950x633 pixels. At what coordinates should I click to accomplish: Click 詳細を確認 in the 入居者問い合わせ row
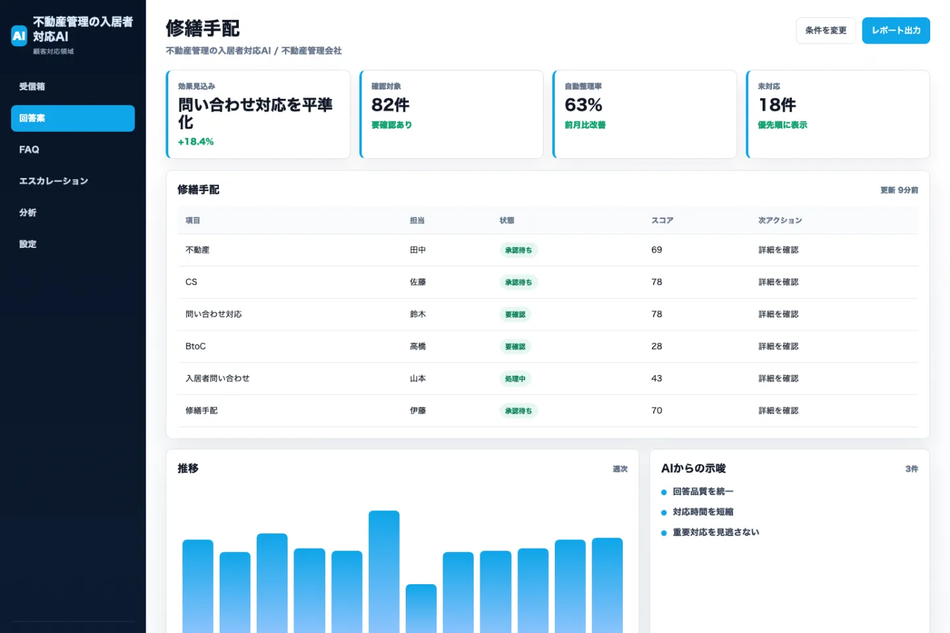778,378
